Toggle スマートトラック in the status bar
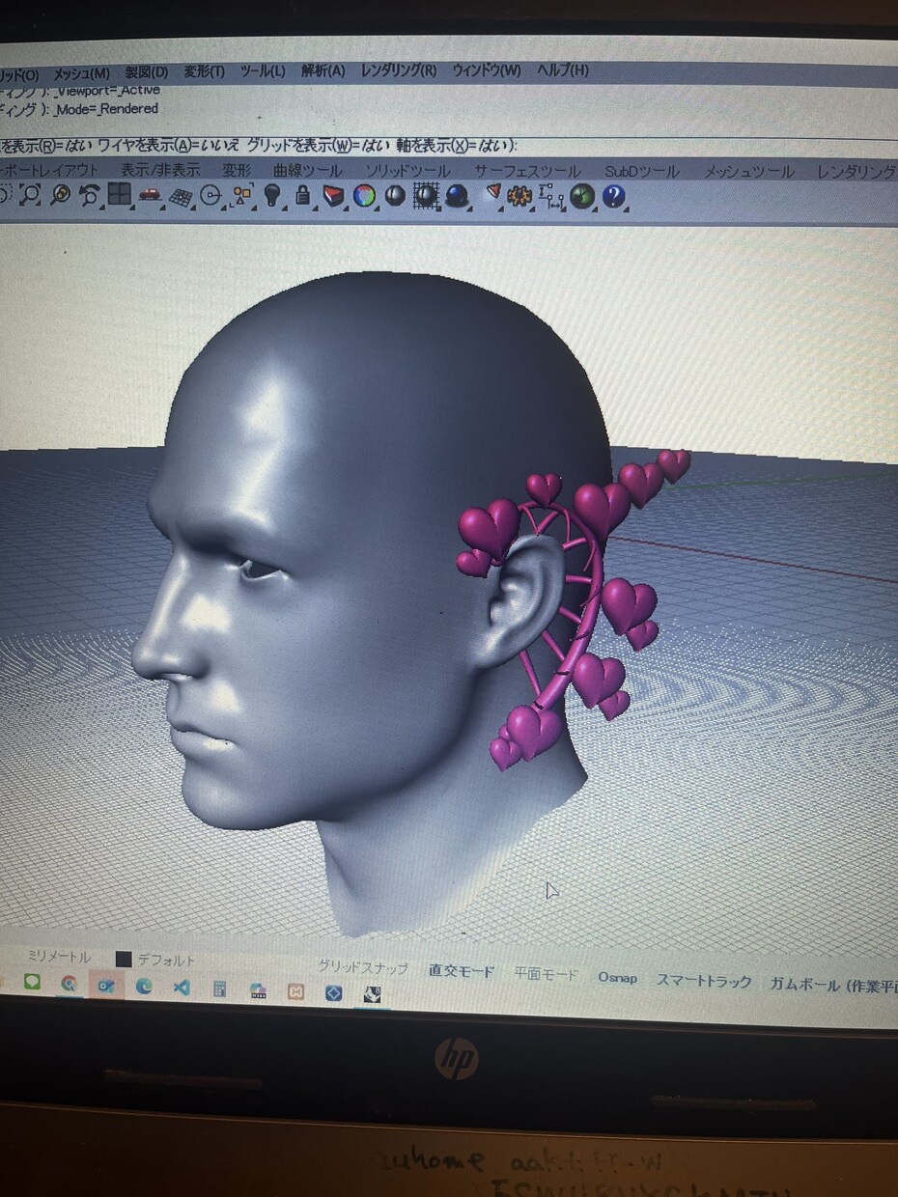 click(703, 981)
